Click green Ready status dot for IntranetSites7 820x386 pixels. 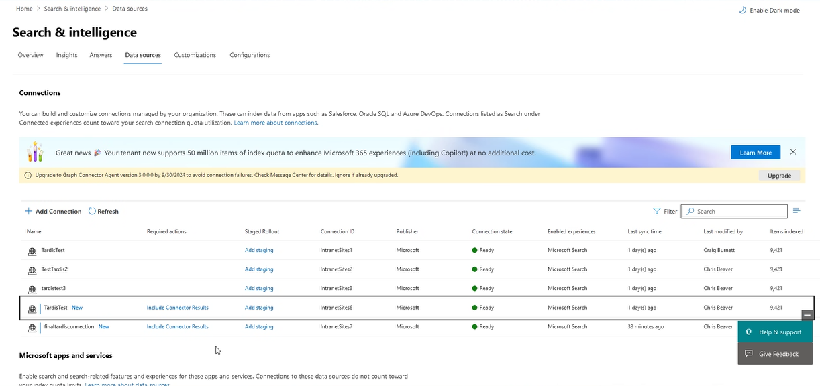tap(475, 326)
